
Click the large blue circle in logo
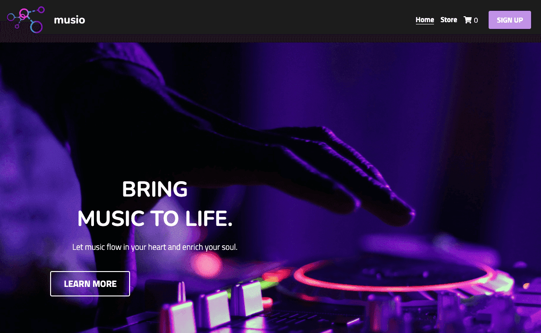point(36,27)
